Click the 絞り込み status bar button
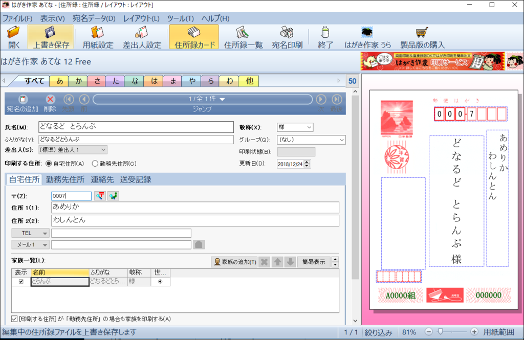The width and height of the screenshot is (524, 340). [378, 332]
